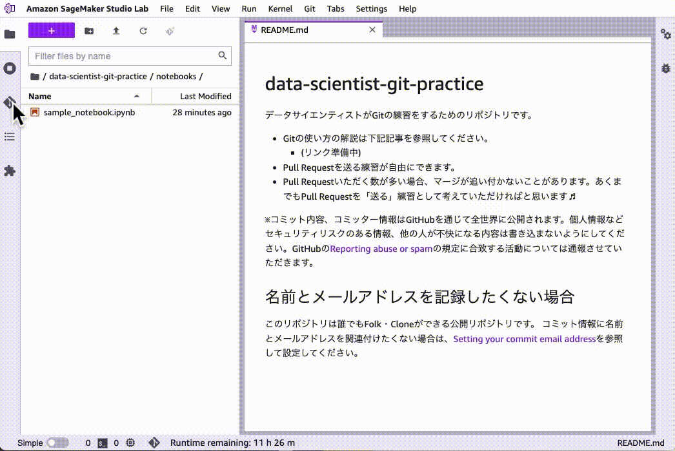Click the (リンク準備中) bullet text
Viewport: 675px width, 451px height.
[330, 153]
